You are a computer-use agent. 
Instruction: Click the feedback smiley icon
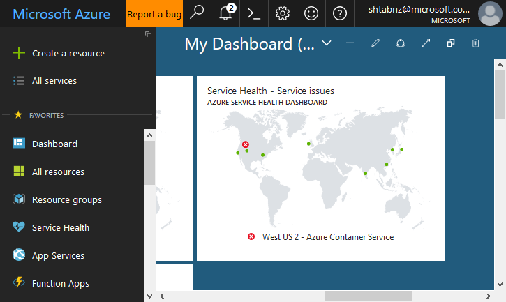[x=311, y=13]
